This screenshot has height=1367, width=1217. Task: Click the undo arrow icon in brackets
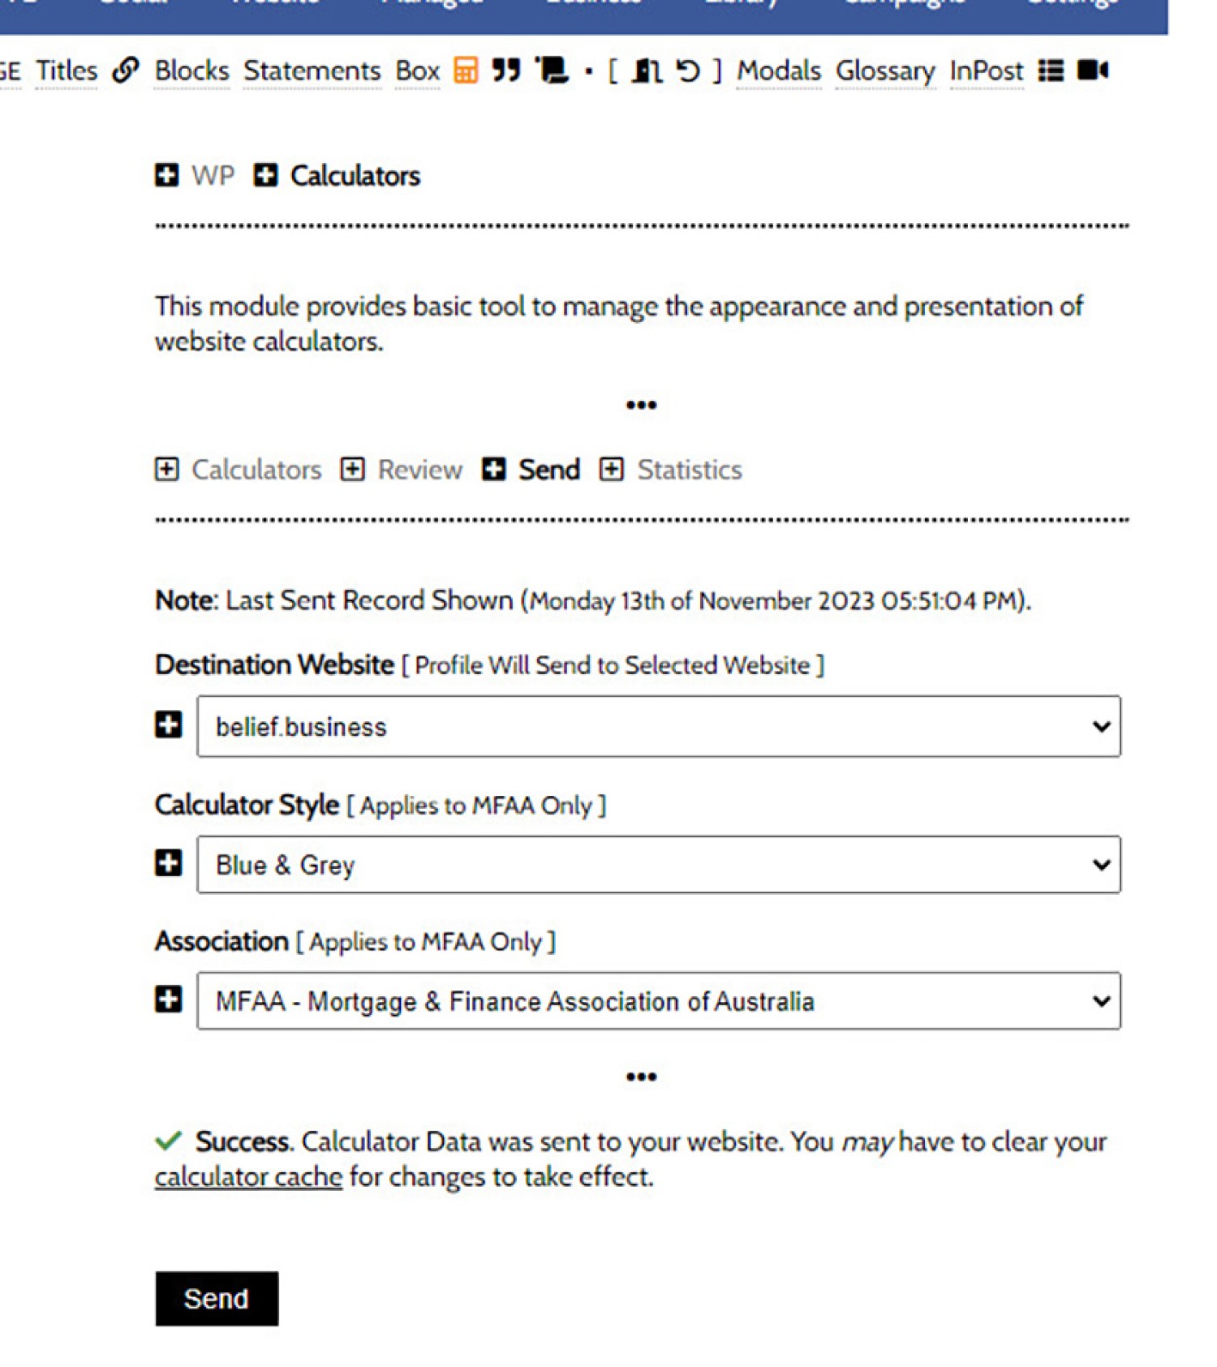click(688, 71)
